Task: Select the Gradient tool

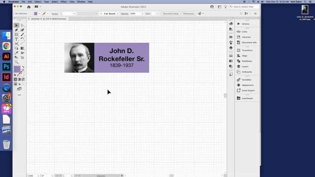Action: (22, 48)
